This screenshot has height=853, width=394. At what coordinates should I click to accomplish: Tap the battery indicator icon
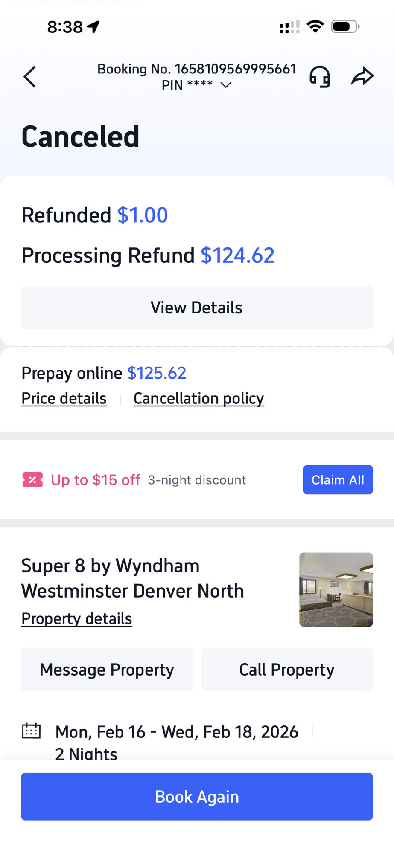(x=345, y=26)
